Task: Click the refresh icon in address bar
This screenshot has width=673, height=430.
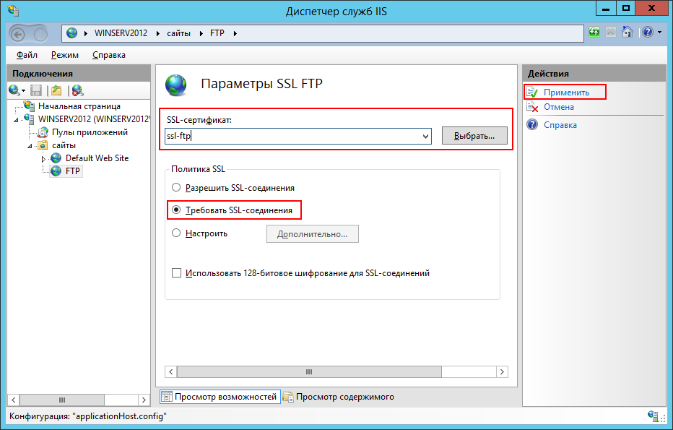Action: [x=594, y=33]
